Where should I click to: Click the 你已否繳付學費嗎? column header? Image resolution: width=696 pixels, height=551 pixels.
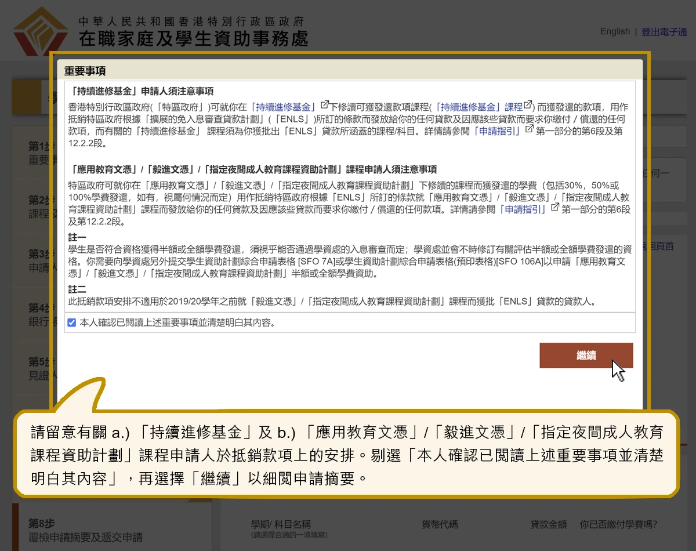point(618,524)
